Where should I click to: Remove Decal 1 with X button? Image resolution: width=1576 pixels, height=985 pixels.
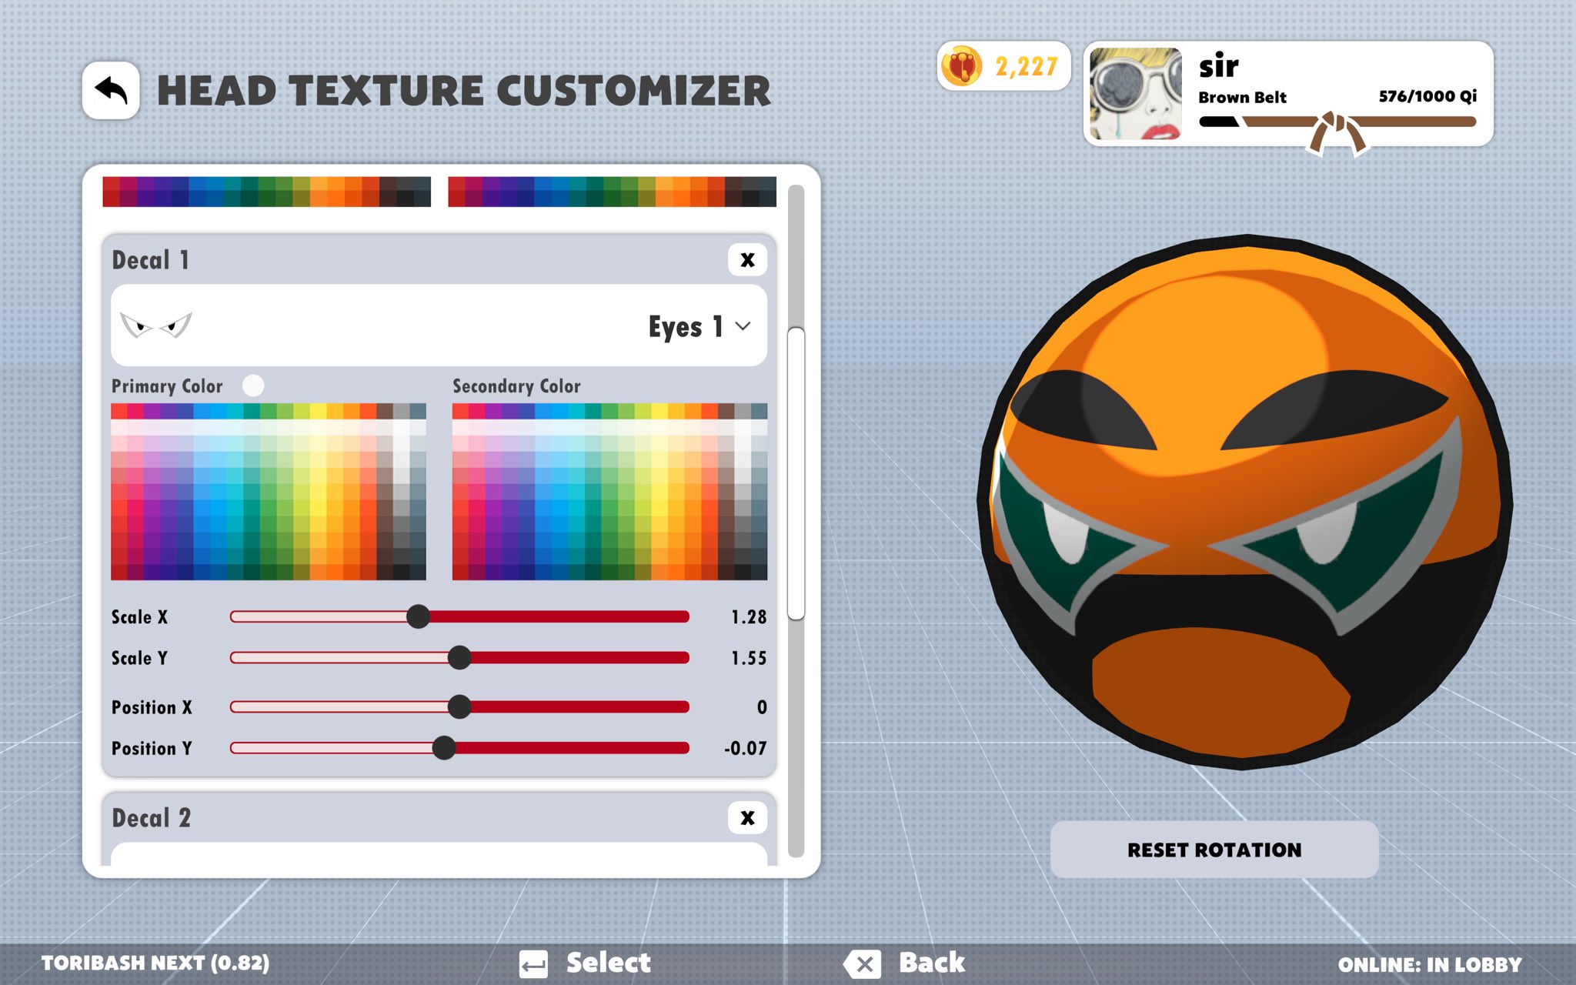pyautogui.click(x=746, y=260)
